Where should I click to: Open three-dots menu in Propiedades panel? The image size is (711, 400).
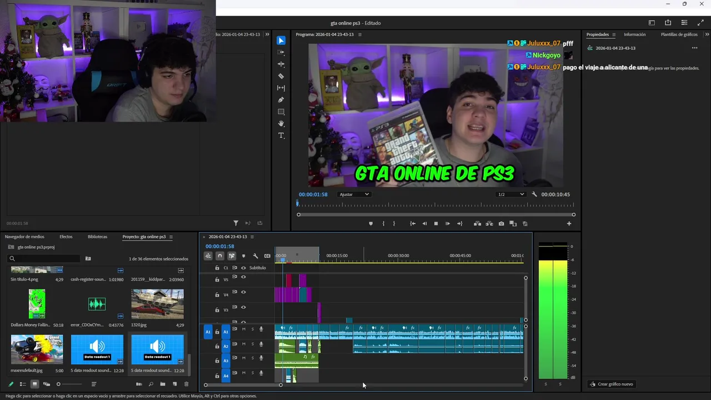coord(694,48)
